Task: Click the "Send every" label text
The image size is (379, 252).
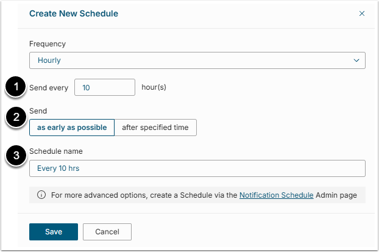Action: click(x=49, y=87)
